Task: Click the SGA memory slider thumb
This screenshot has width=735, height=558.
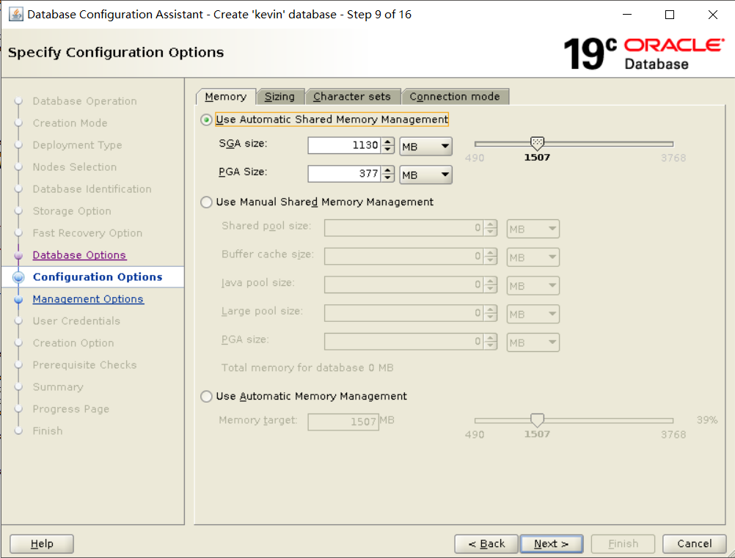Action: [537, 144]
